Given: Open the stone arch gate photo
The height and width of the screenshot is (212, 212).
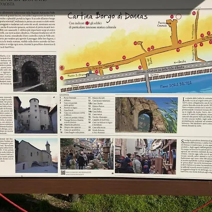Looking at the screenshot, I should coord(35,73).
